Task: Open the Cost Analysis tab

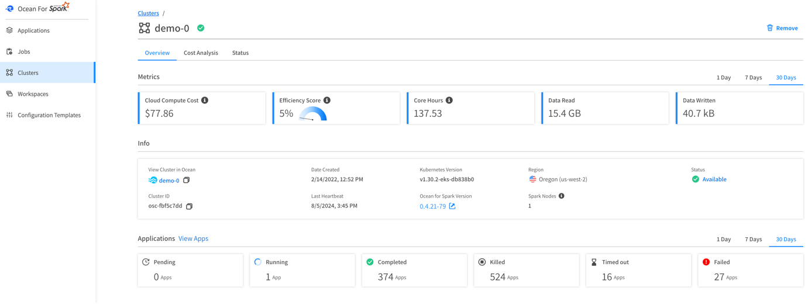Action: [201, 53]
